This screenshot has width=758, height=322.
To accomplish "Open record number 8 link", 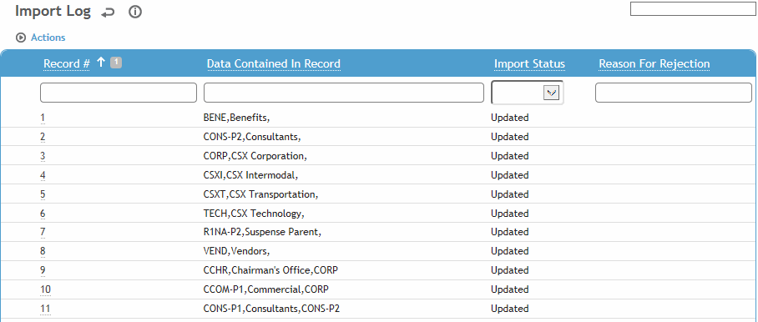I will click(43, 252).
